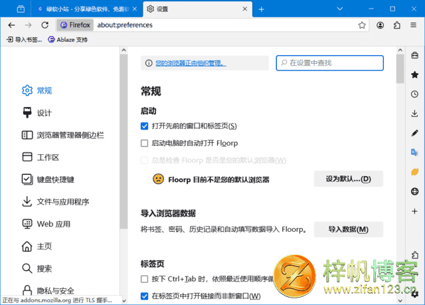
Task: Open Web 应用 settings category
Action: click(46, 224)
